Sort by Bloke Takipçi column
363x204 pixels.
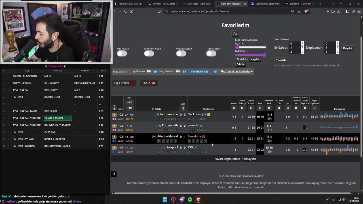[242, 108]
